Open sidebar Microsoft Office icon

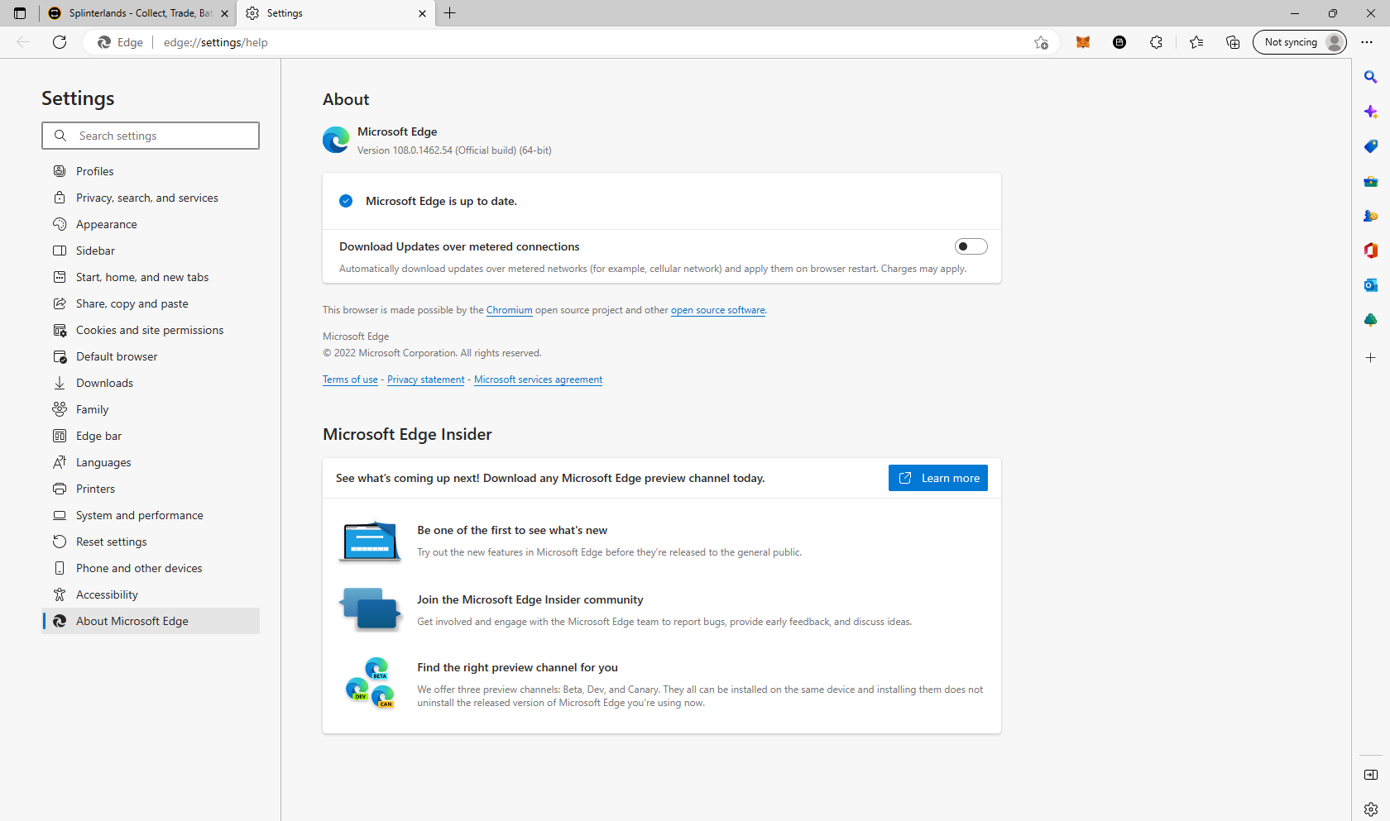(x=1371, y=251)
